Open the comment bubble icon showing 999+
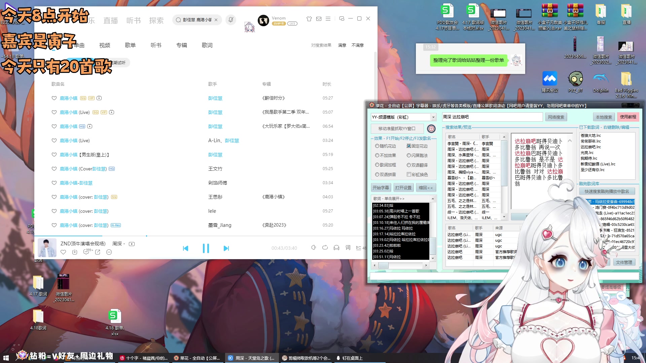 (x=86, y=252)
